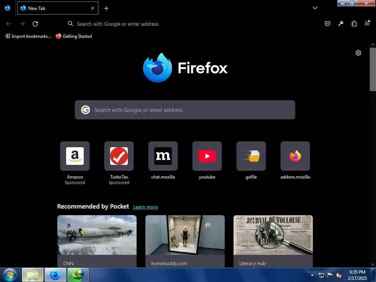The height and width of the screenshot is (282, 376).
Task: Go forward with the forward arrow
Action: [22, 24]
